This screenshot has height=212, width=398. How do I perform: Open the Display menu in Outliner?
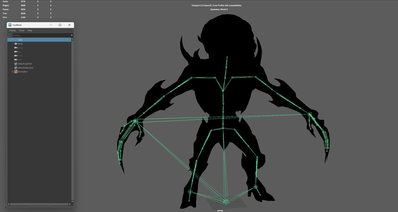(12, 31)
